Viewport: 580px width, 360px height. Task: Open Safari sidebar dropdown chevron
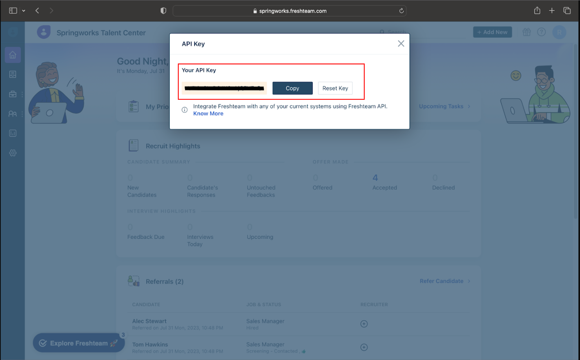pyautogui.click(x=24, y=11)
